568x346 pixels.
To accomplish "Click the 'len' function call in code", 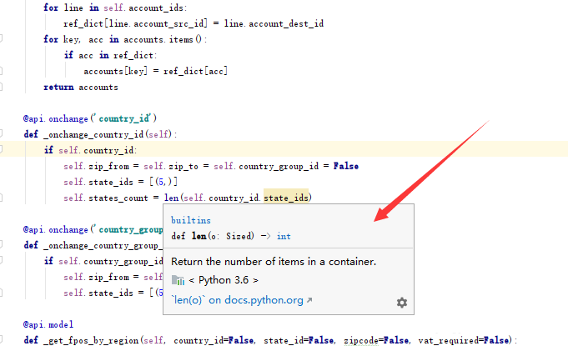I will click(171, 198).
